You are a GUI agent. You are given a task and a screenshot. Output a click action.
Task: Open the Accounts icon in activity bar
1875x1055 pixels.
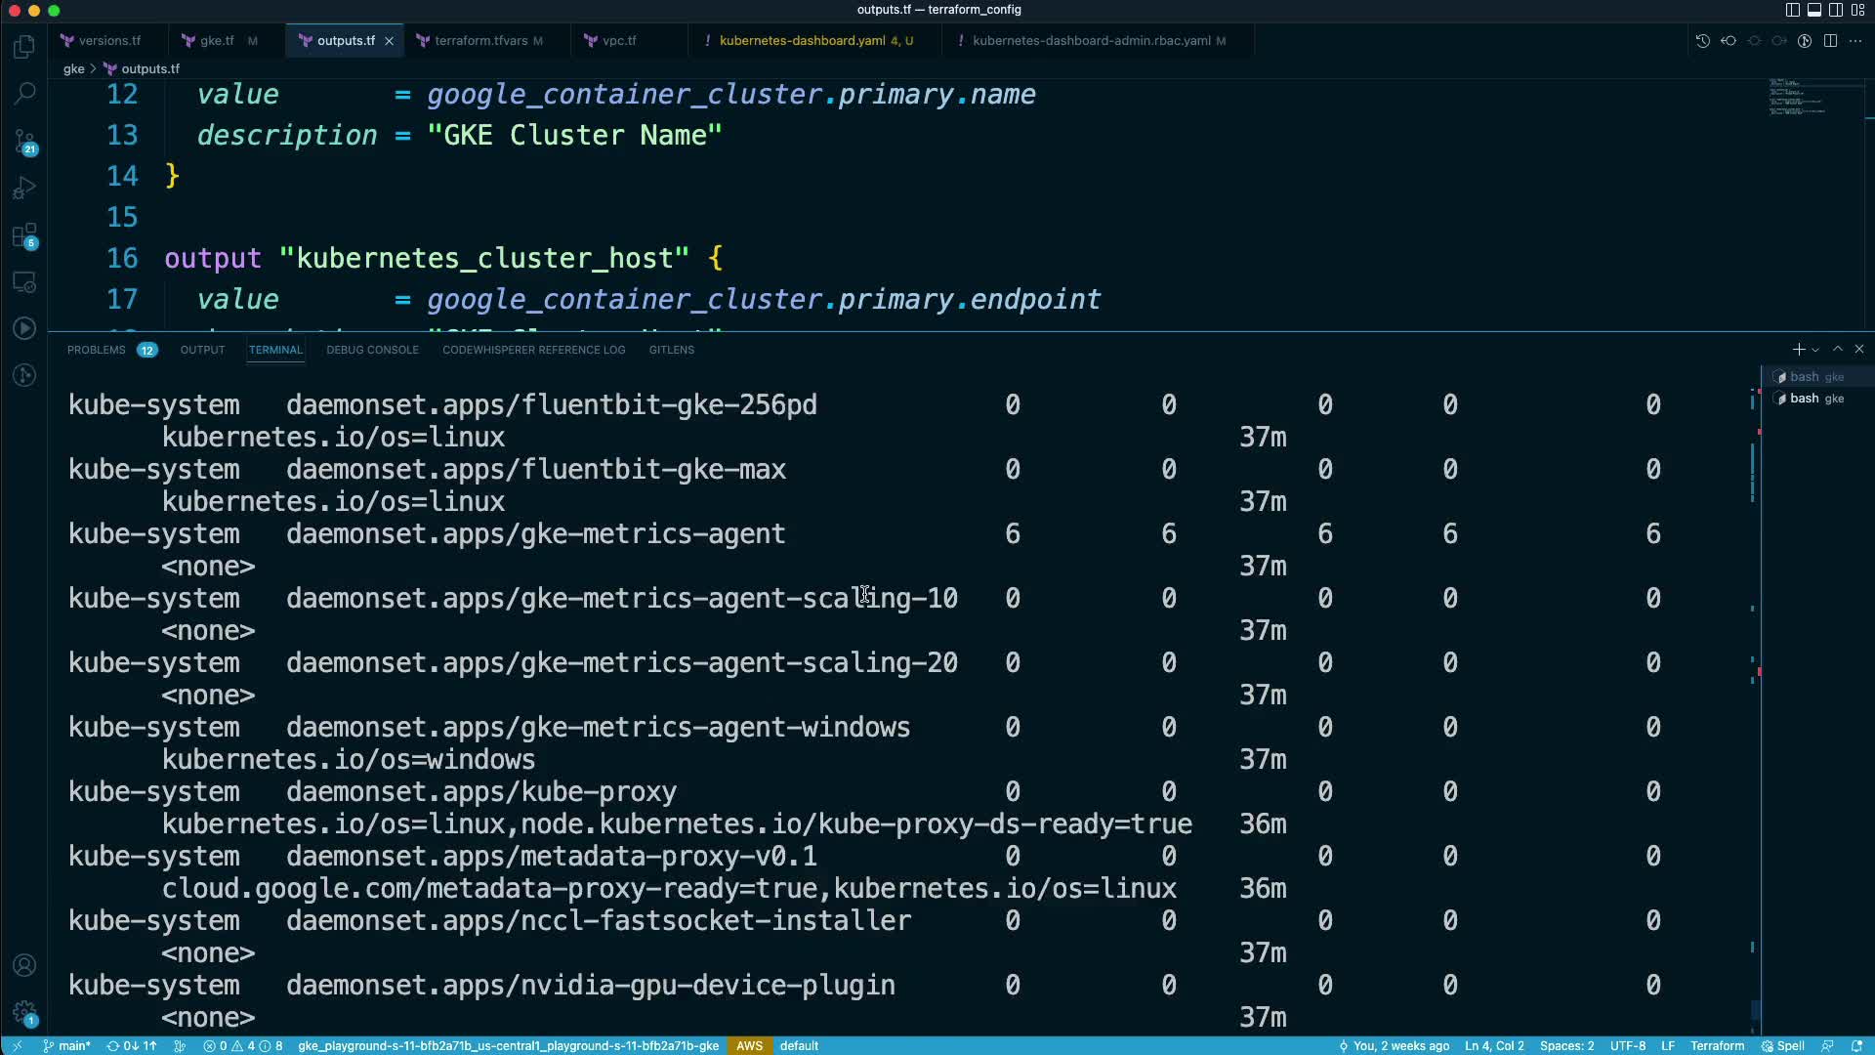pos(24,965)
